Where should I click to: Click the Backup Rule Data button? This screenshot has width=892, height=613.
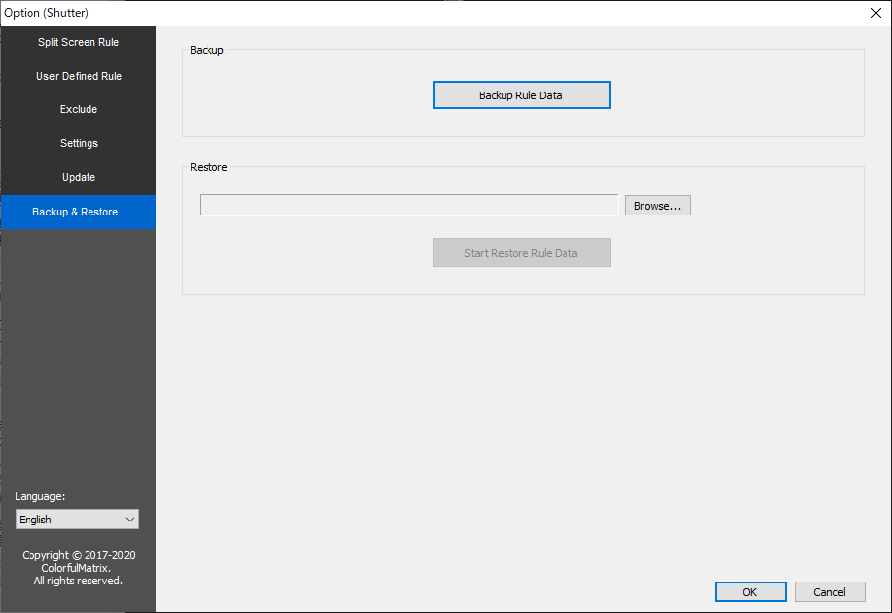pos(521,95)
